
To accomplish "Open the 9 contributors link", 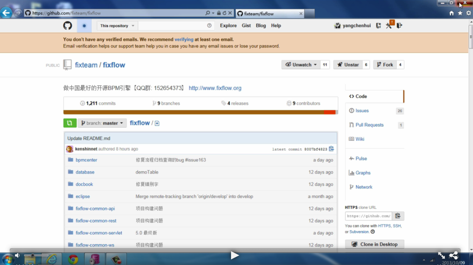I will click(303, 103).
